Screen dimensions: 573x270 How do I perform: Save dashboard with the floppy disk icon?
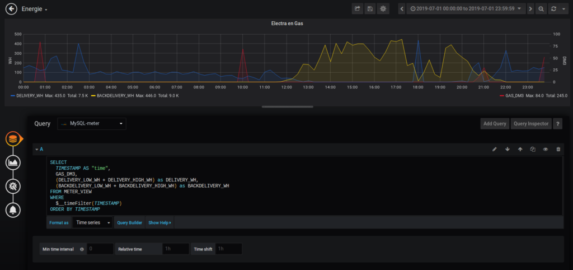(x=370, y=9)
